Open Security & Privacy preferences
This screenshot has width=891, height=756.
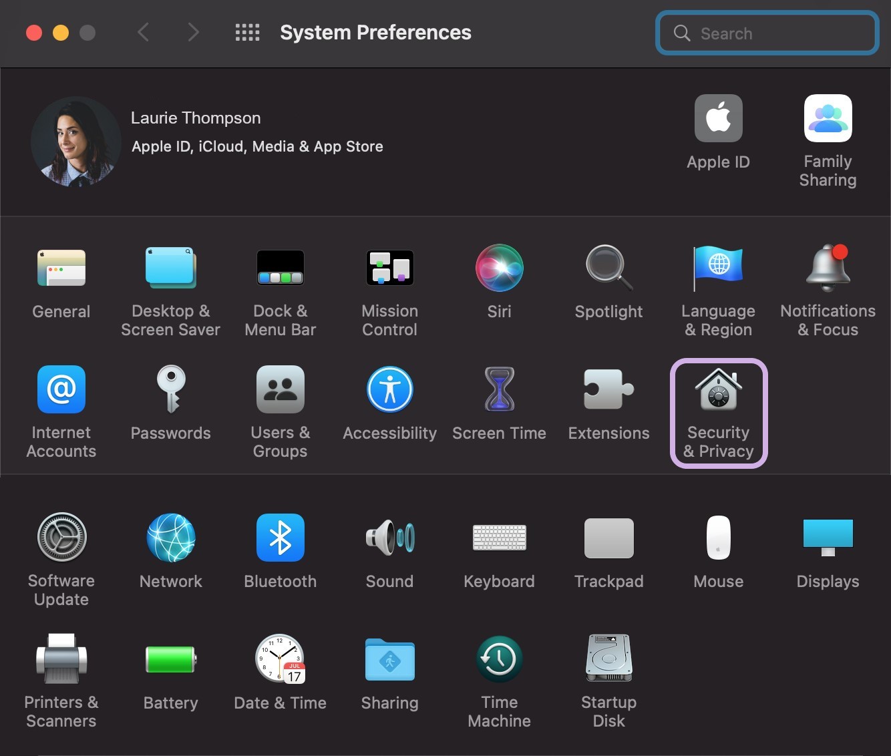point(719,412)
